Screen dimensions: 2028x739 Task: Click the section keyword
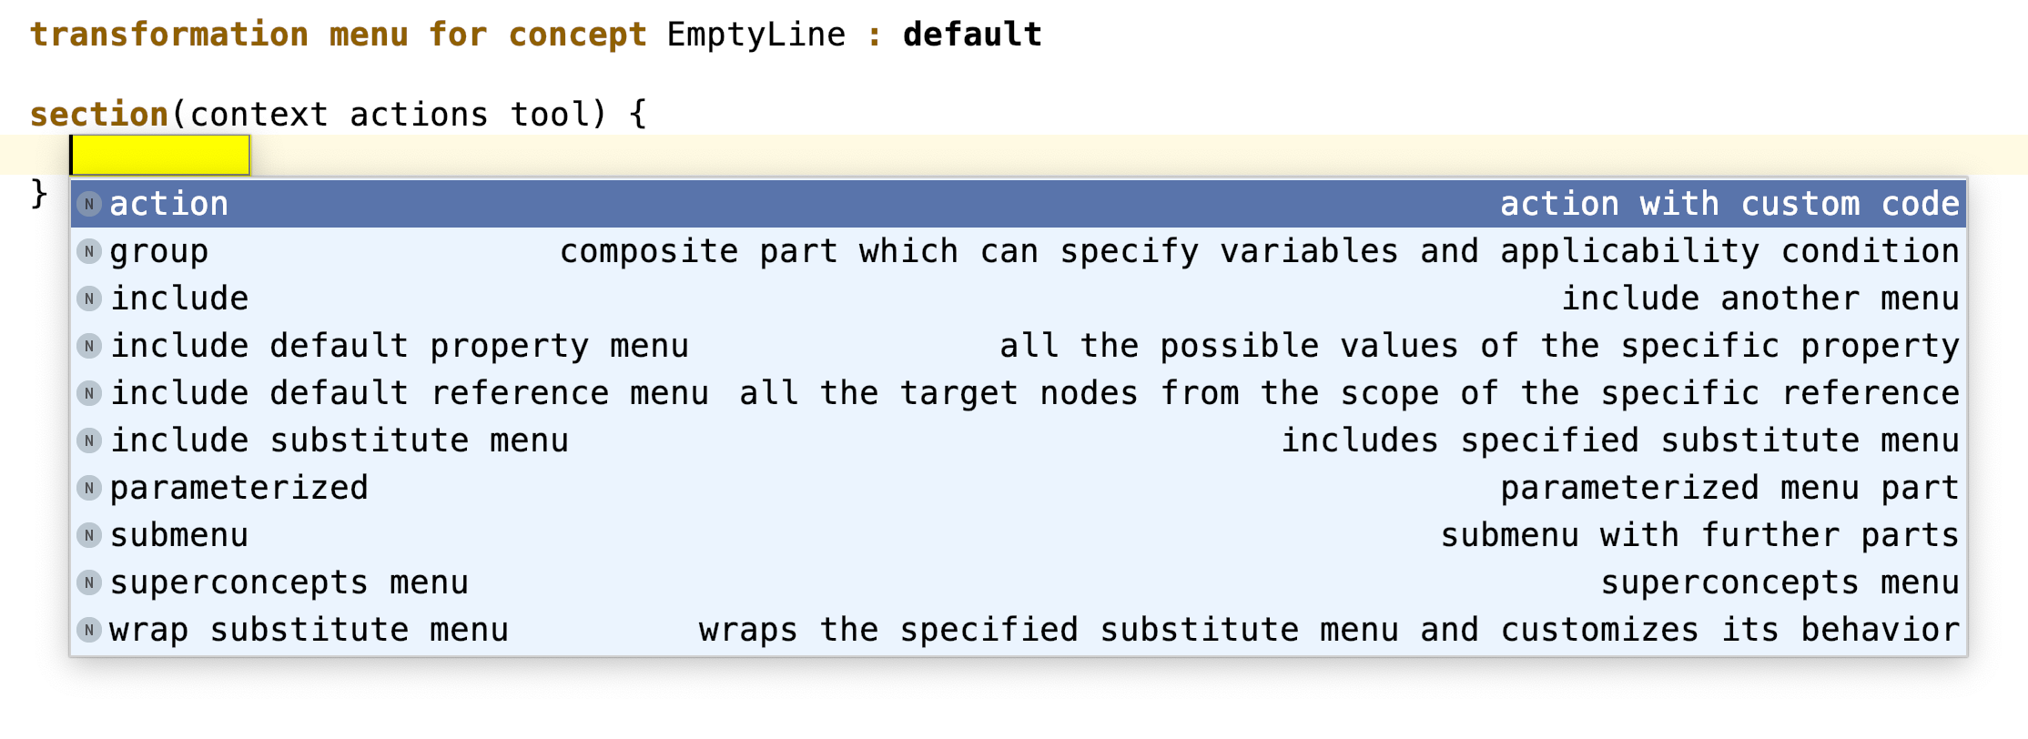99,115
